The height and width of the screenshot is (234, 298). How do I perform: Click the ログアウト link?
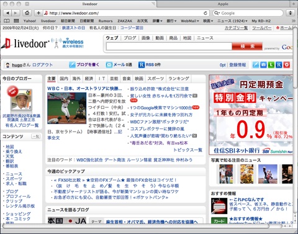tap(42, 65)
